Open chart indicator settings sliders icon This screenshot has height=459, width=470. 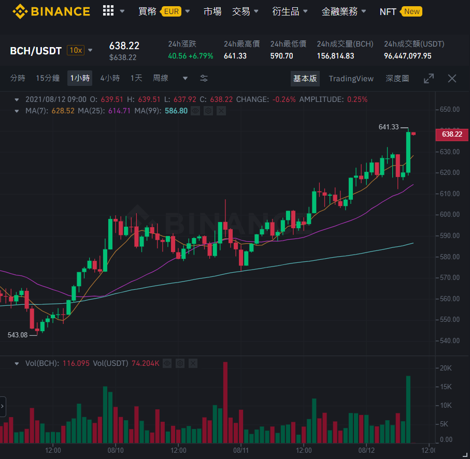click(204, 79)
